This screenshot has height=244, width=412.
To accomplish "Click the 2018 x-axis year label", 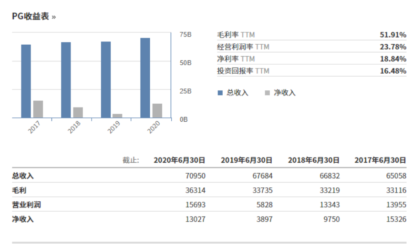I will (x=74, y=127).
